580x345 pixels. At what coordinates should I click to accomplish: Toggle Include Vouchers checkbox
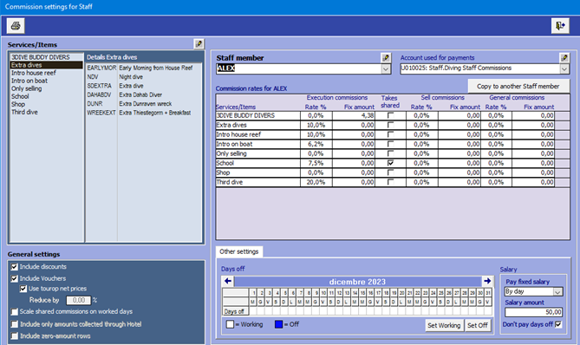(x=15, y=278)
